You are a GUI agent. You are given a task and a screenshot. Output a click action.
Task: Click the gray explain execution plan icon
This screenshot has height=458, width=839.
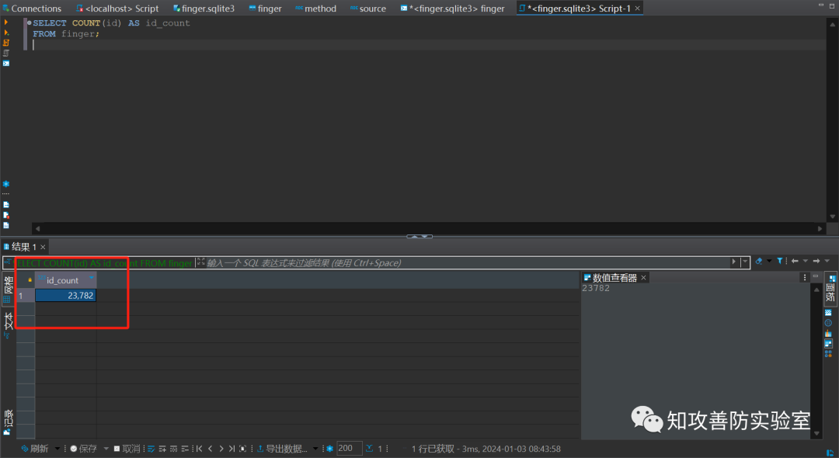(x=6, y=53)
